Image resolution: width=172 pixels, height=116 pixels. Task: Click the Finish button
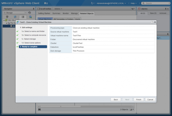pyautogui.click(x=139, y=100)
